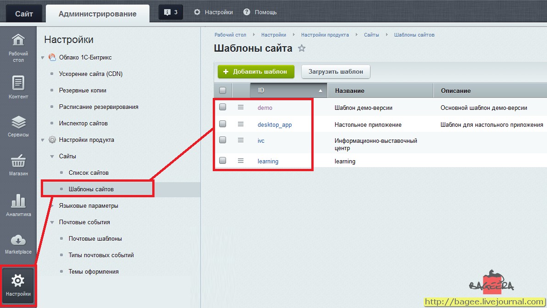Click Шаблон для настольного приложения description
Viewport: 547px width, 308px height.
pos(492,125)
